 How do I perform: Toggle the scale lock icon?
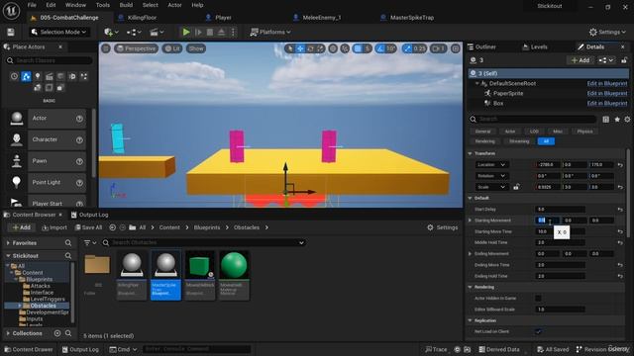click(516, 187)
